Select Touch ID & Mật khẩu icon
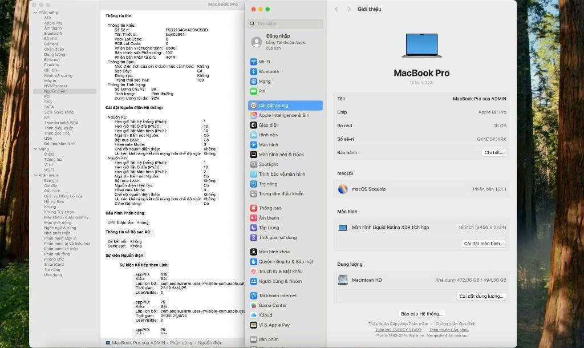This screenshot has width=584, height=348. point(253,272)
